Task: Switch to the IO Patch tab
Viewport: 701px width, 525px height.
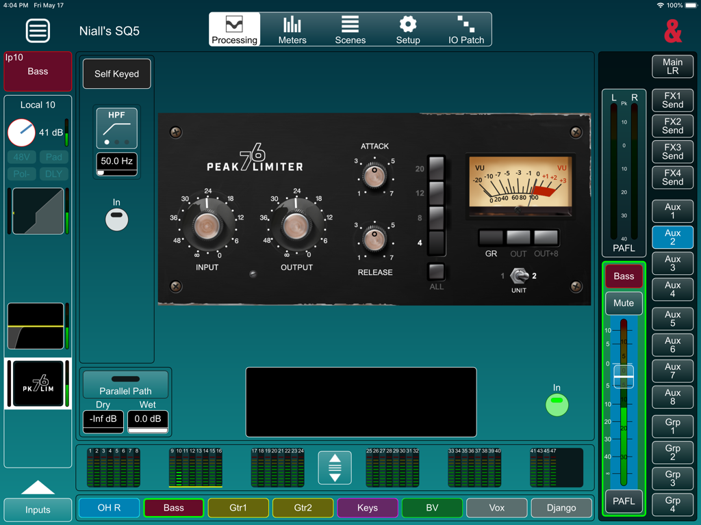Action: (x=466, y=29)
